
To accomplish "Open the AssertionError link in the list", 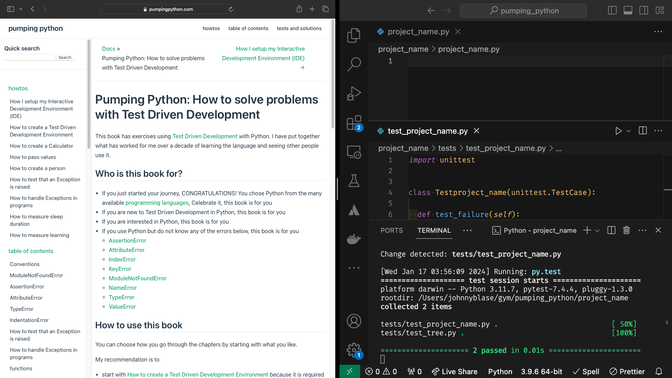I will click(x=127, y=240).
